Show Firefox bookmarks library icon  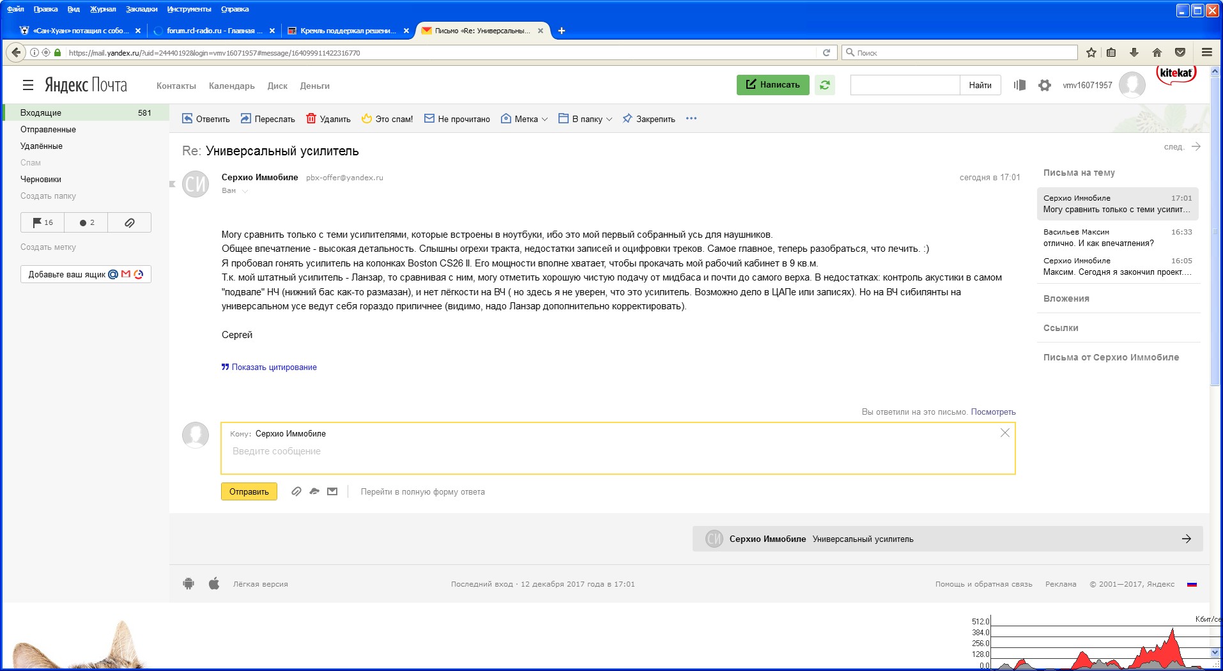(x=1111, y=52)
